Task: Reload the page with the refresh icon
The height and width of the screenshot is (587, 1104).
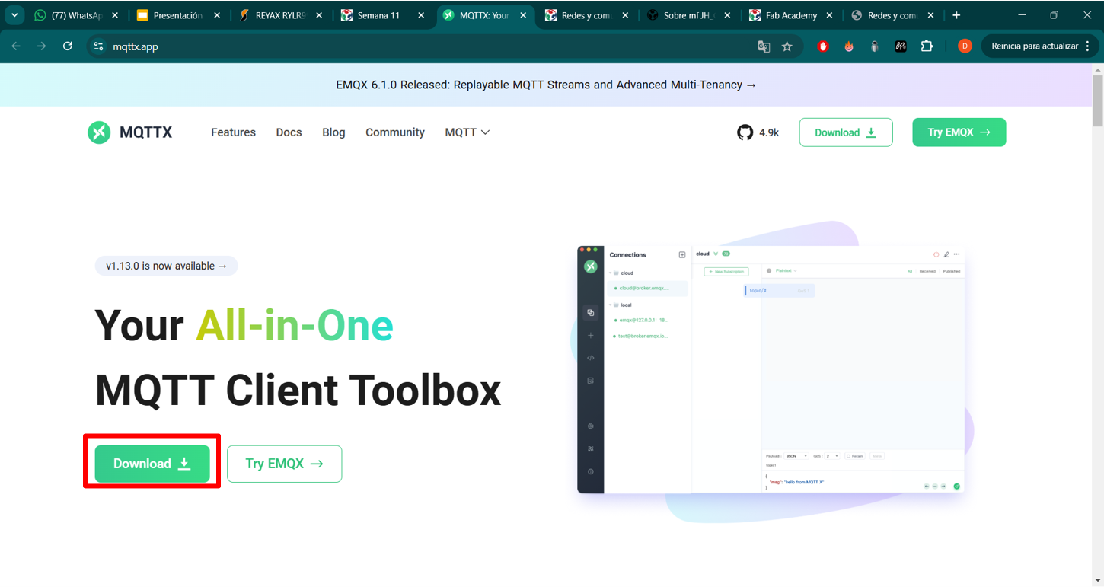Action: [68, 46]
